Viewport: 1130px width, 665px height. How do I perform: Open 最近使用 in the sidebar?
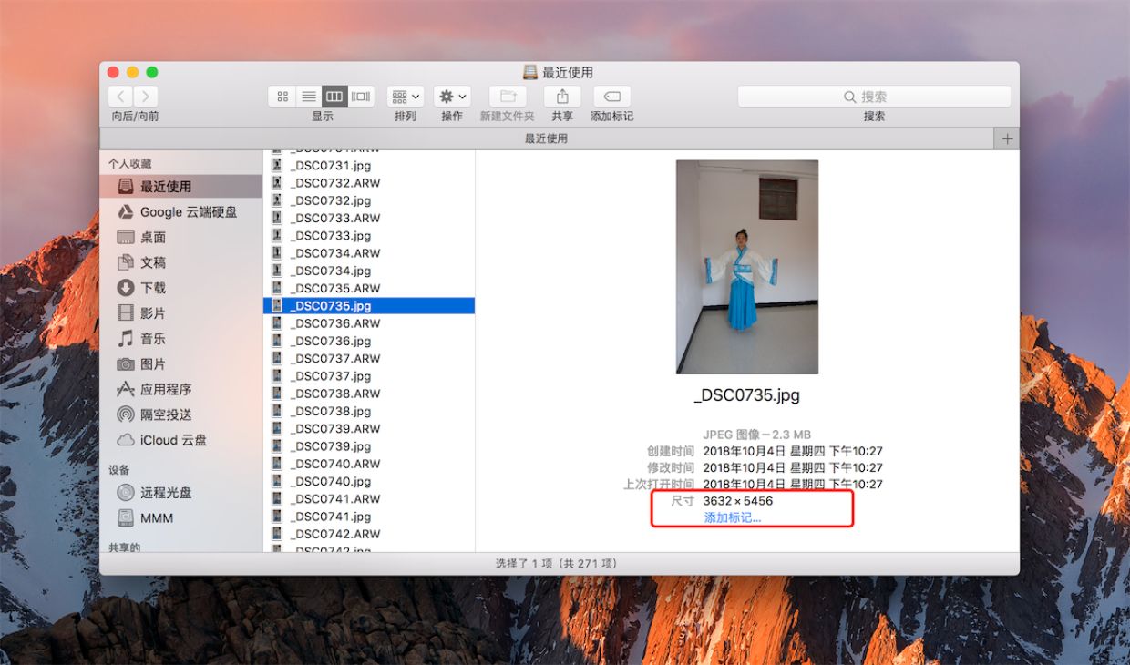[x=181, y=187]
